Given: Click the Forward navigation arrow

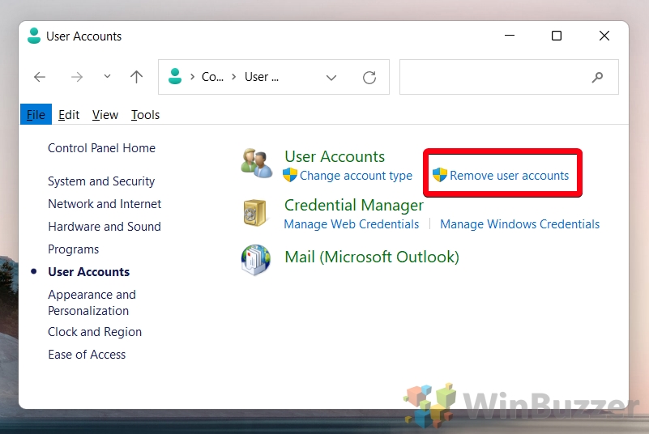Looking at the screenshot, I should 77,77.
